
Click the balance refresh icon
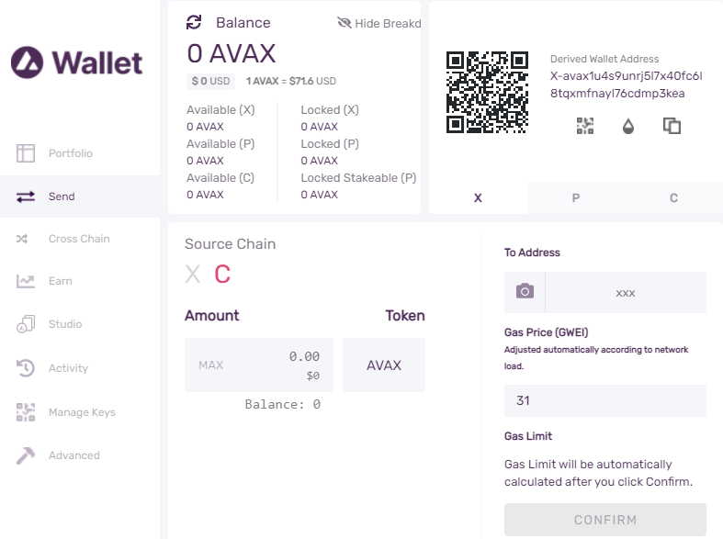pos(194,22)
